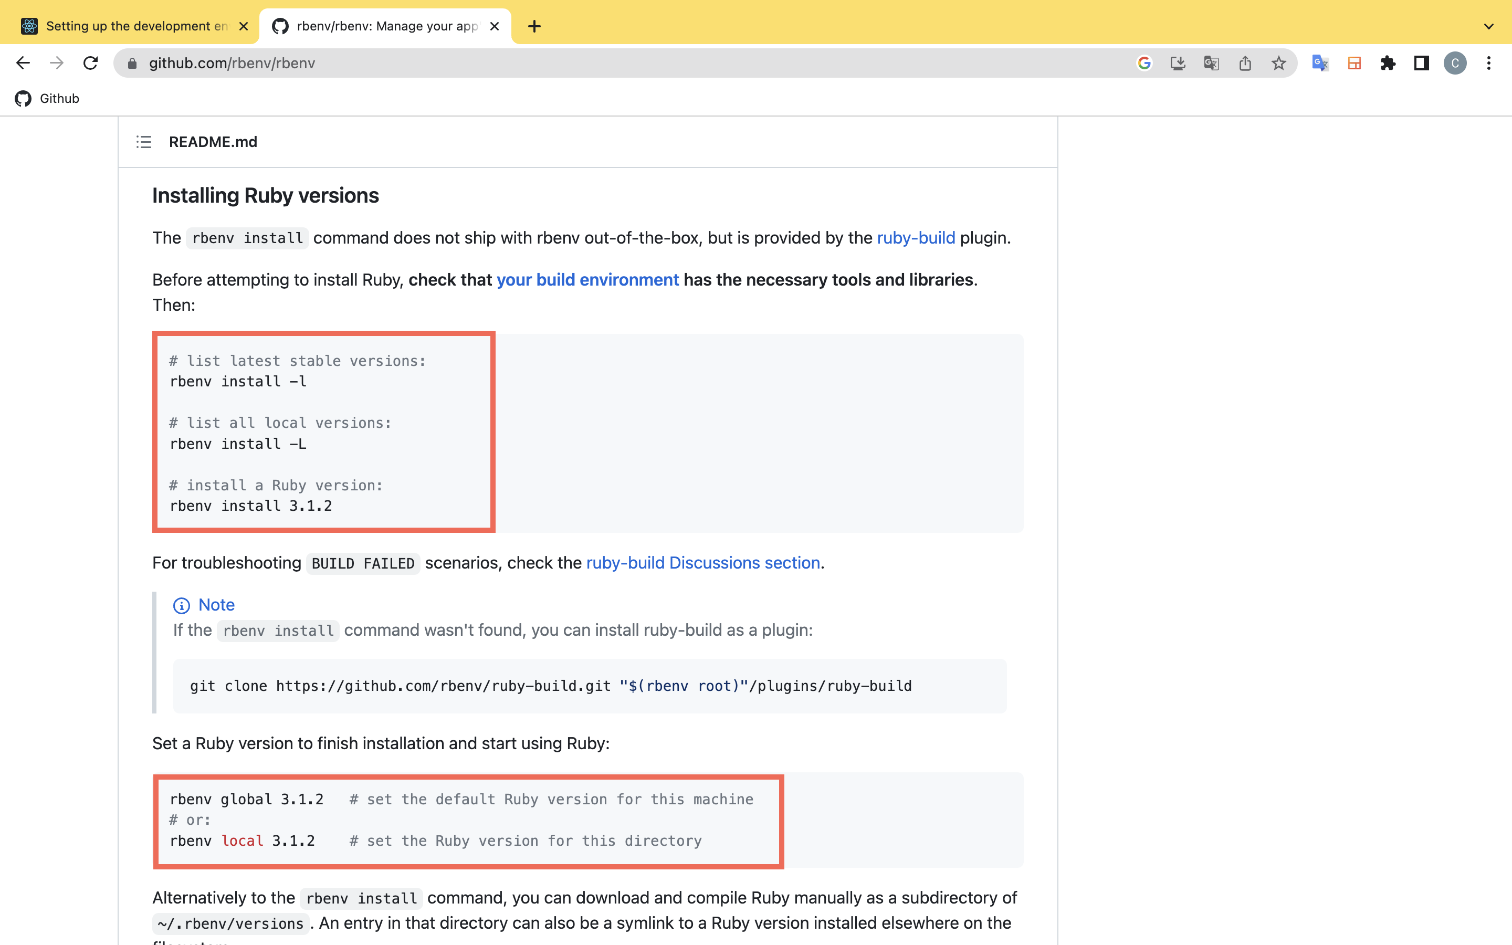1512x945 pixels.
Task: Click the Installing Ruby versions heading
Action: pyautogui.click(x=266, y=196)
